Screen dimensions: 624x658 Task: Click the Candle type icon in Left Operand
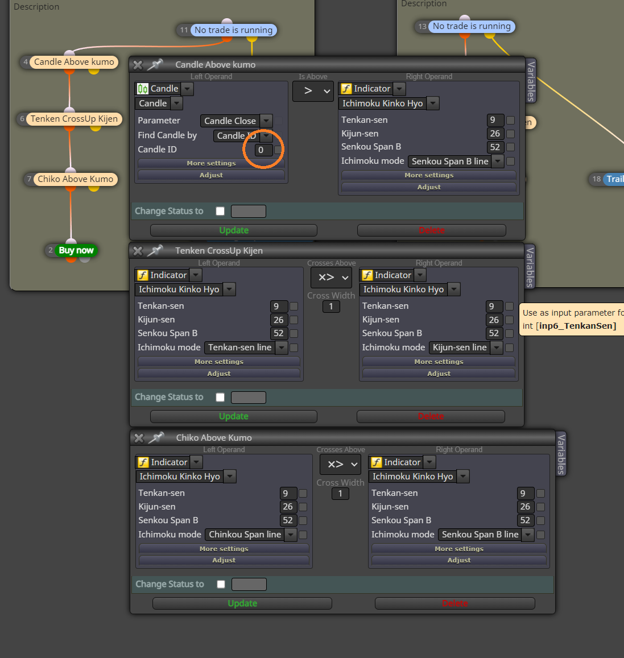pos(143,89)
